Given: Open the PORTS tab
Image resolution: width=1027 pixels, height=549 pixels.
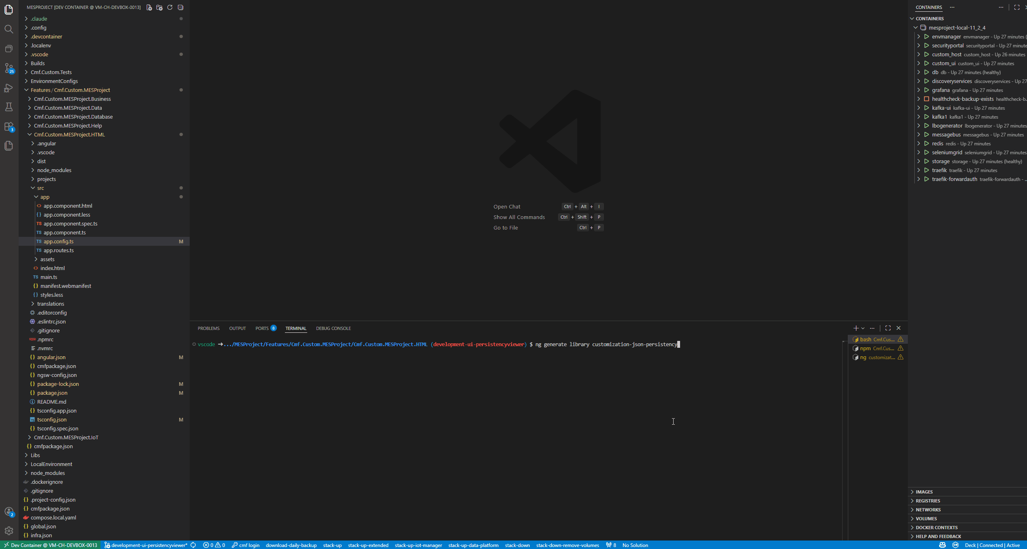Looking at the screenshot, I should click(x=262, y=328).
